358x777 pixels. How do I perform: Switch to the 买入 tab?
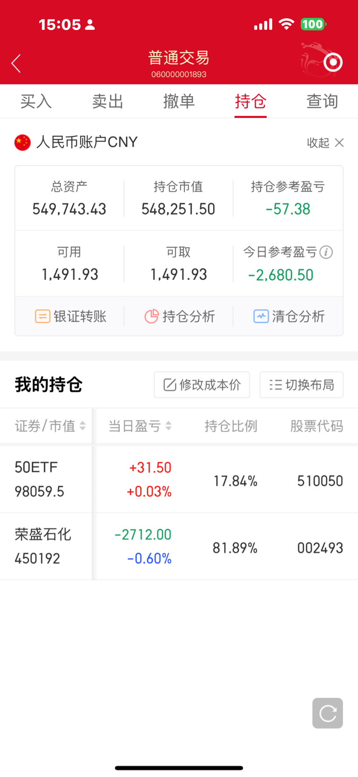[x=36, y=101]
